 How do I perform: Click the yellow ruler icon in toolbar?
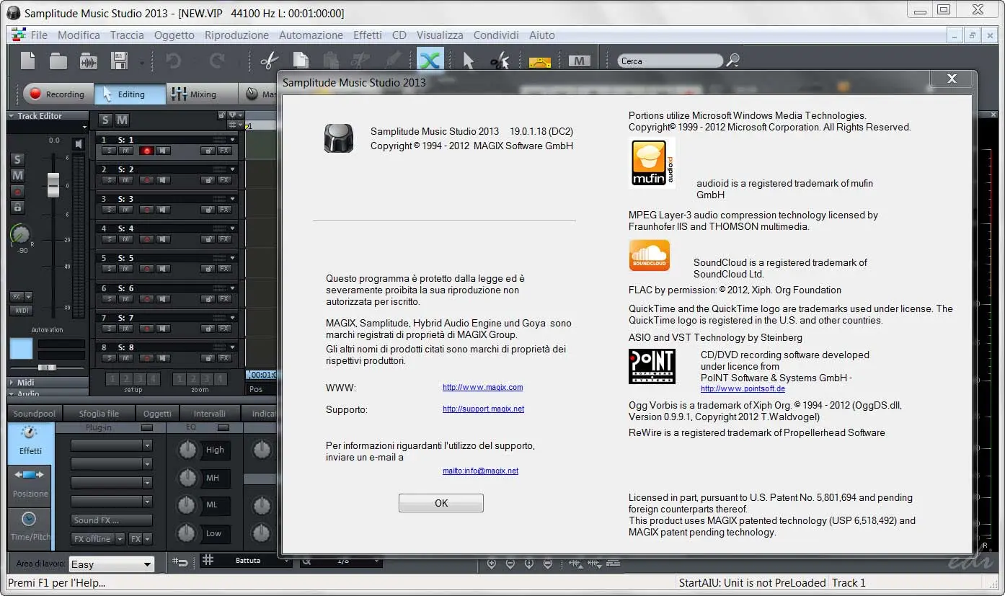click(540, 62)
